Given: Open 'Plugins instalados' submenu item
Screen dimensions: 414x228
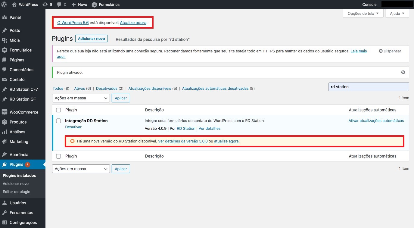Looking at the screenshot, I should pos(19,176).
